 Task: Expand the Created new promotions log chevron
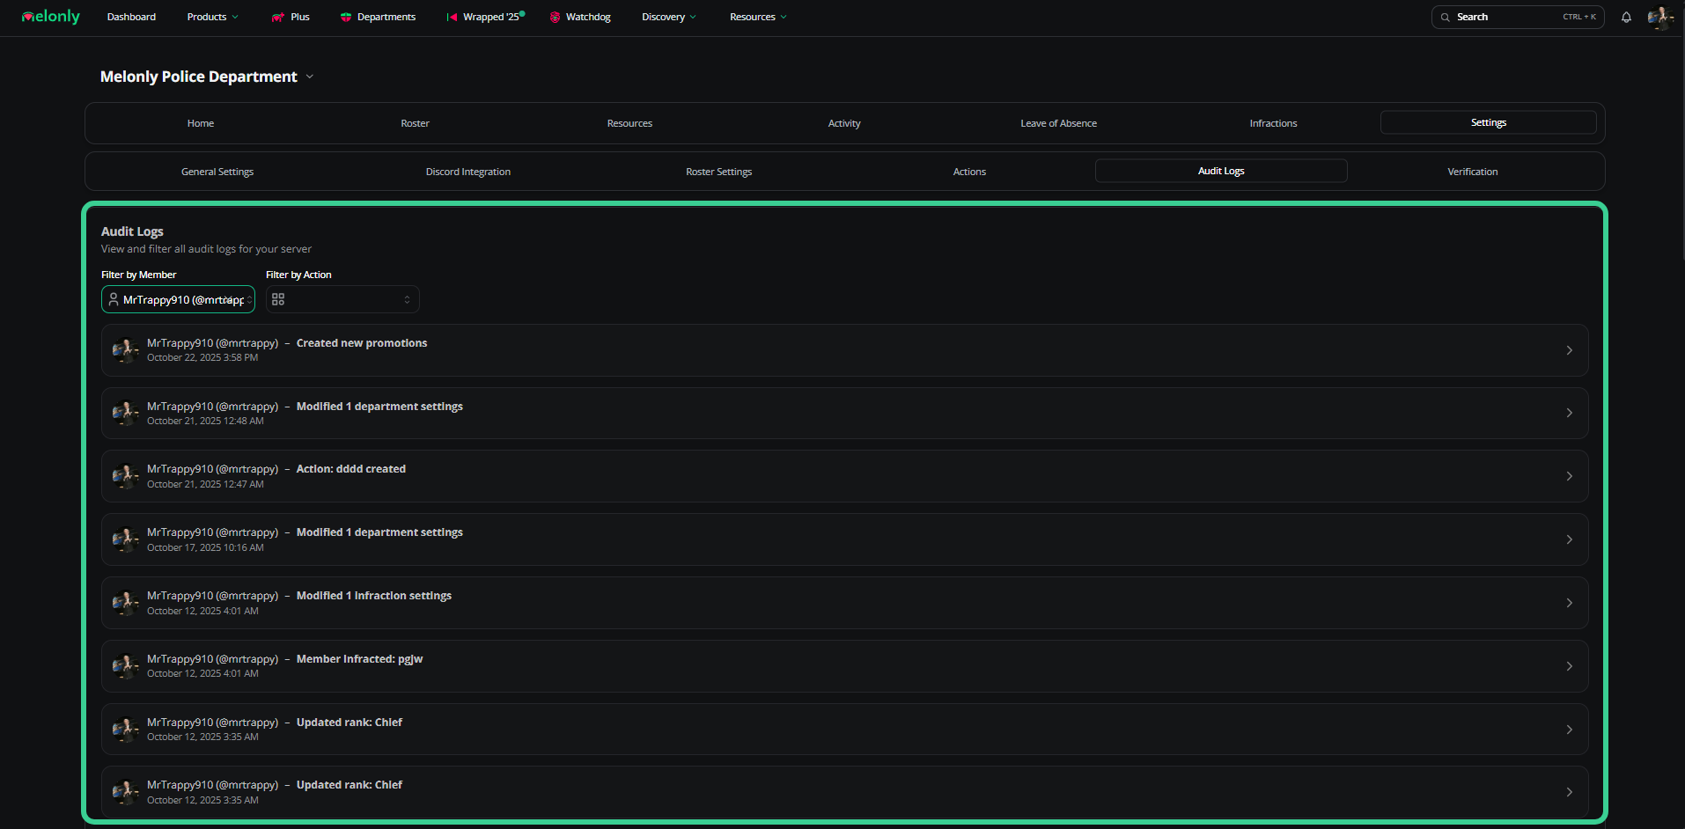pyautogui.click(x=1569, y=350)
